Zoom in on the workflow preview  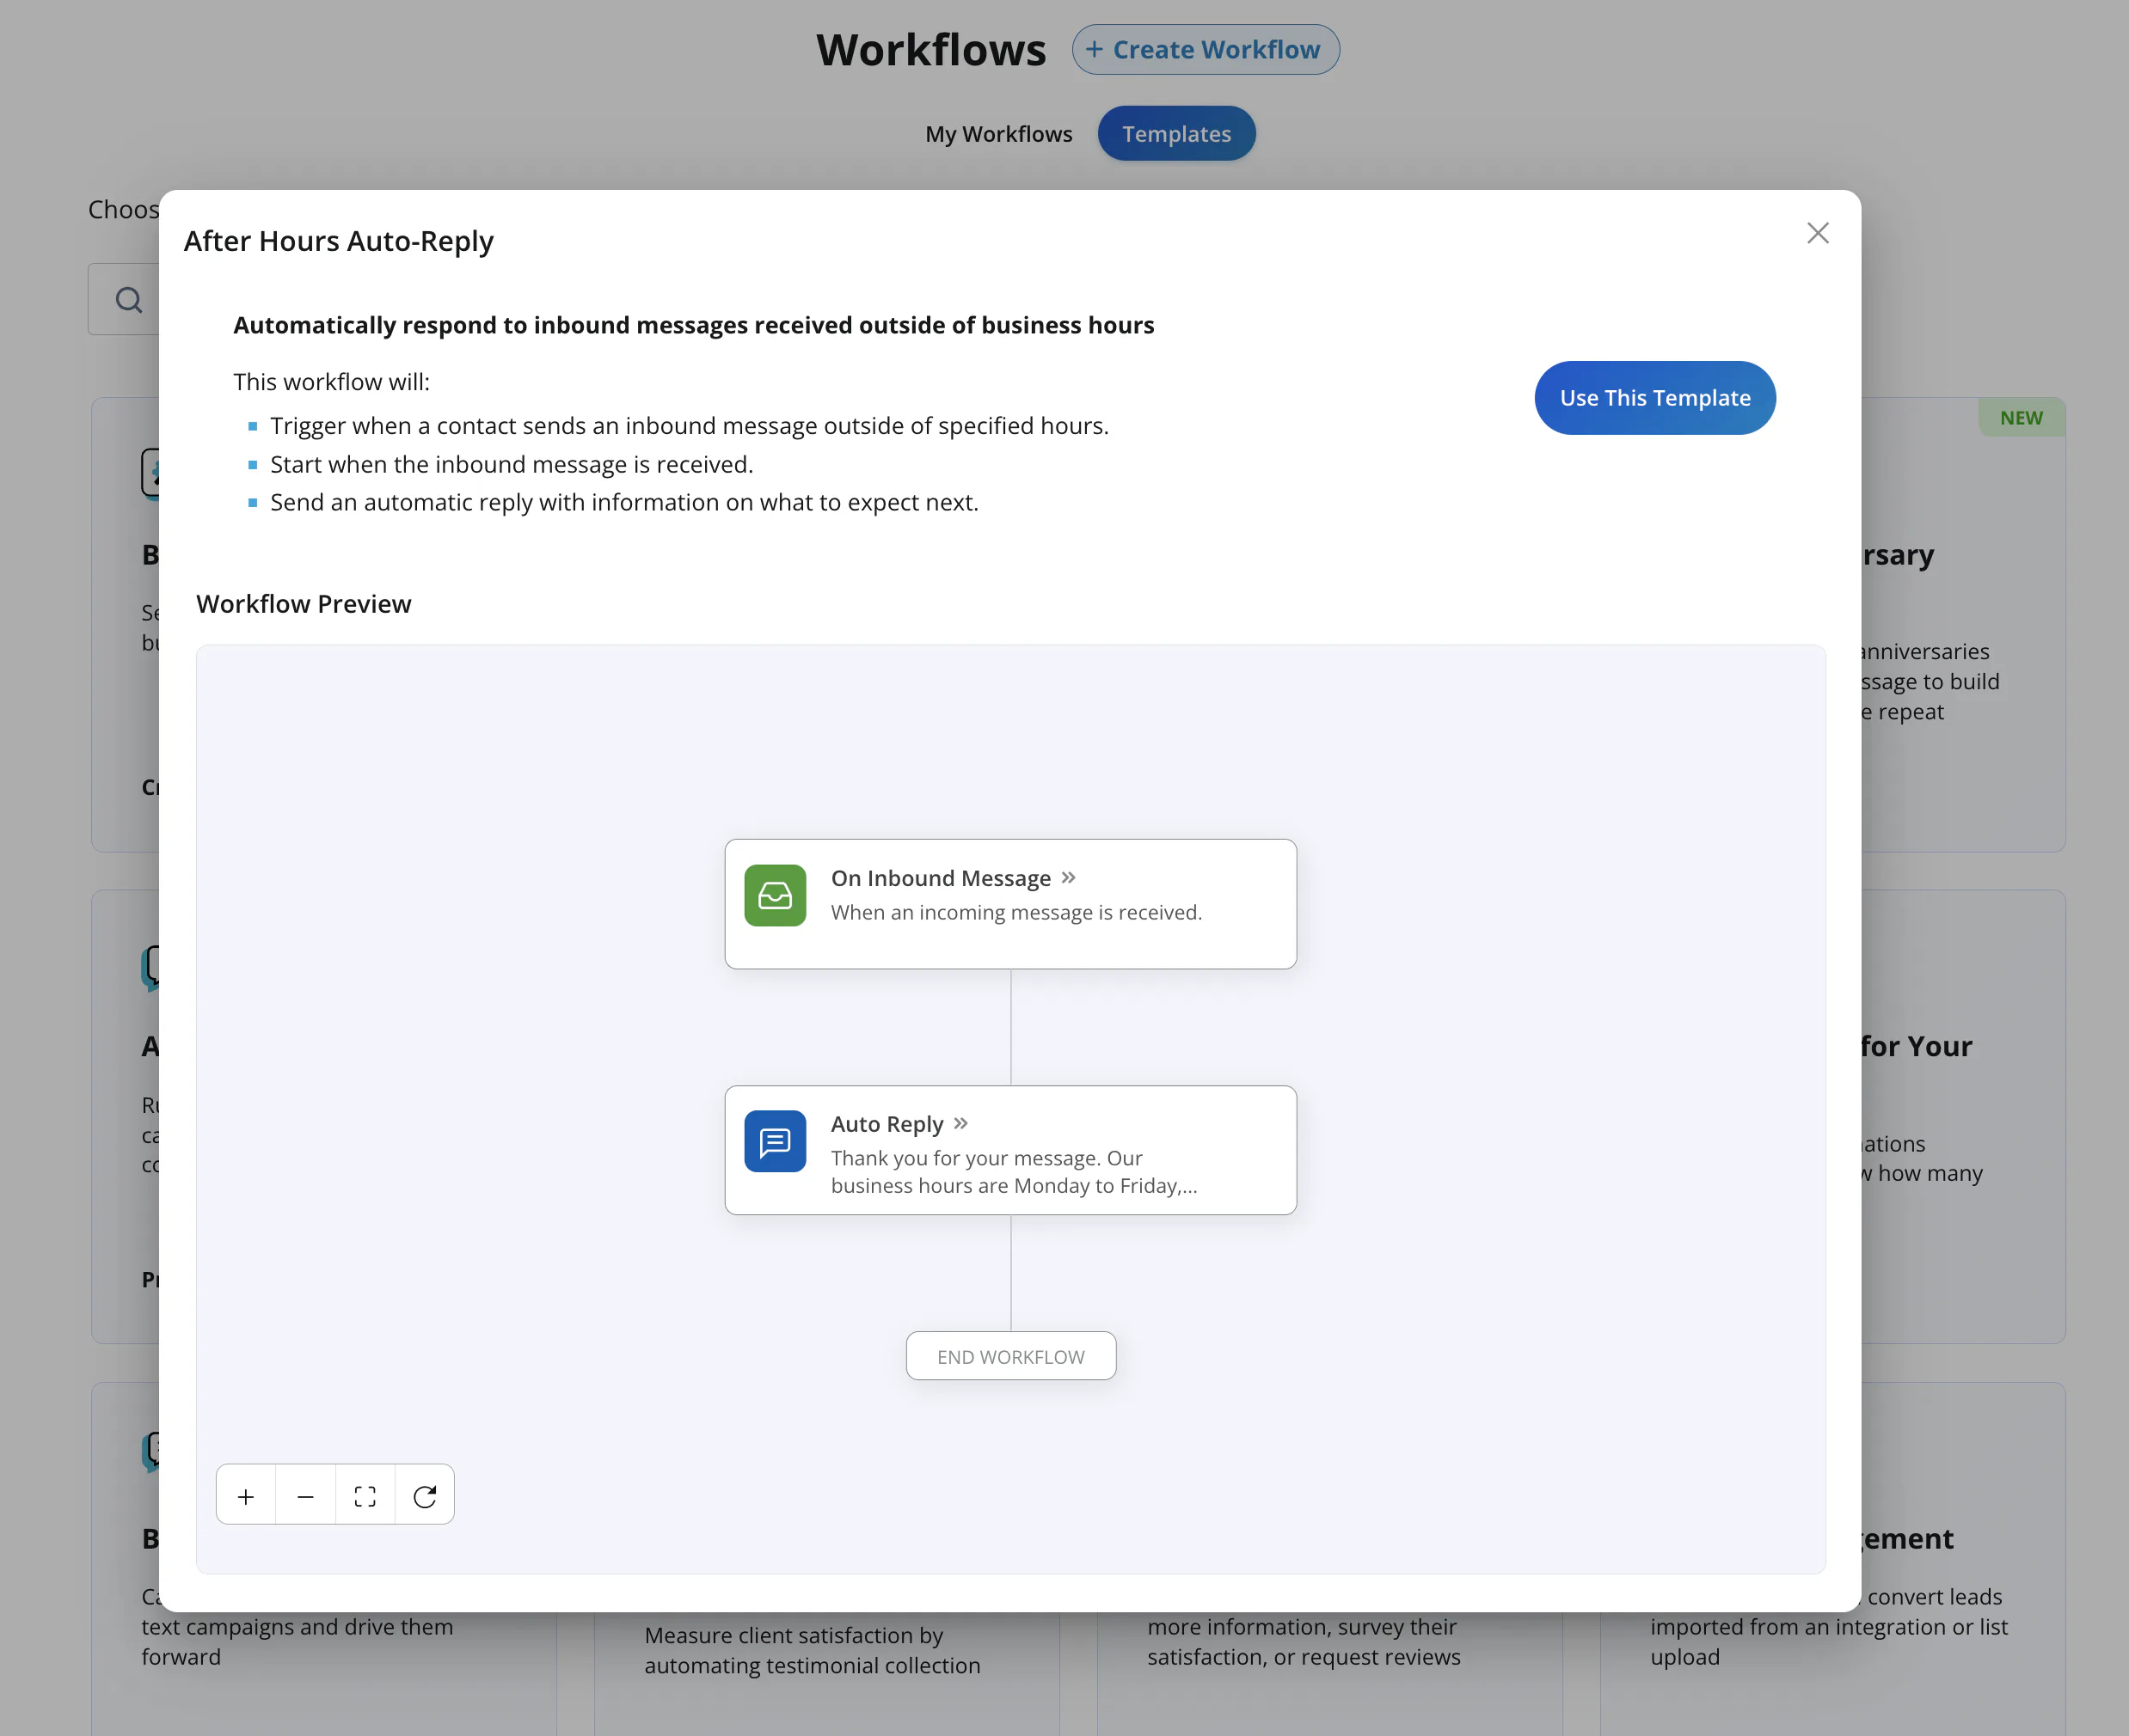(x=246, y=1496)
